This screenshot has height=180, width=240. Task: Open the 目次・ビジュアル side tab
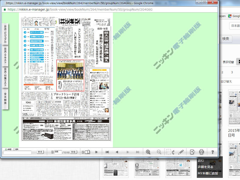coord(5,34)
